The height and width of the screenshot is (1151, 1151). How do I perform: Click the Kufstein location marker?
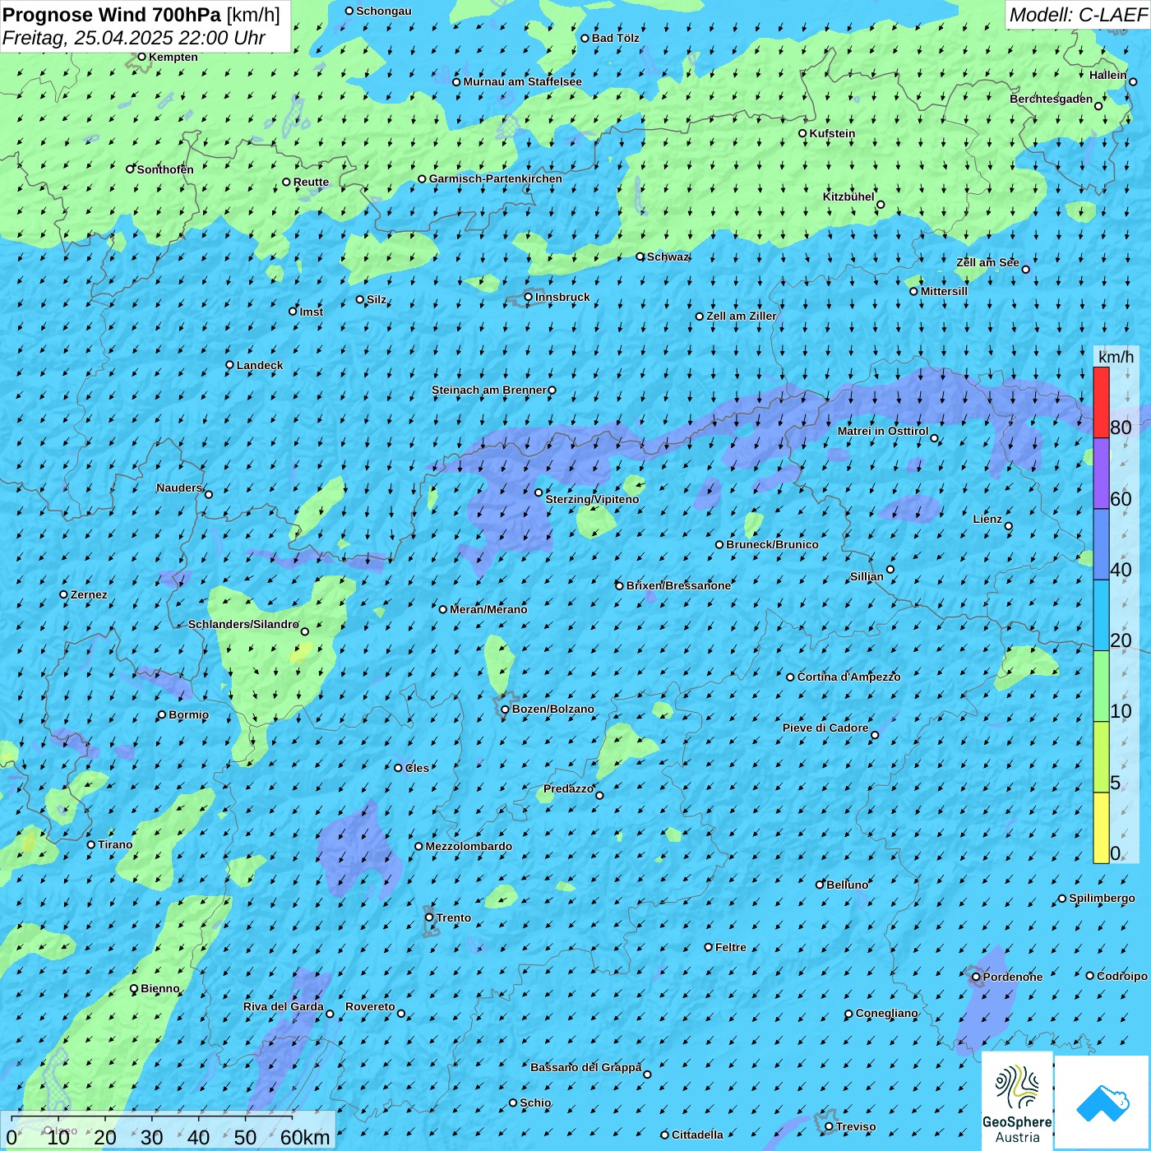click(803, 133)
